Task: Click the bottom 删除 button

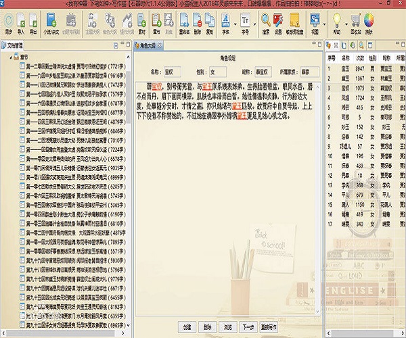Action: (208, 327)
